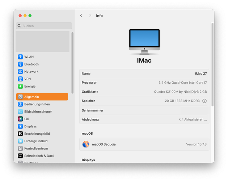The height and width of the screenshot is (181, 228).
Task: Click the Allgemein gear icon
Action: pos(20,97)
